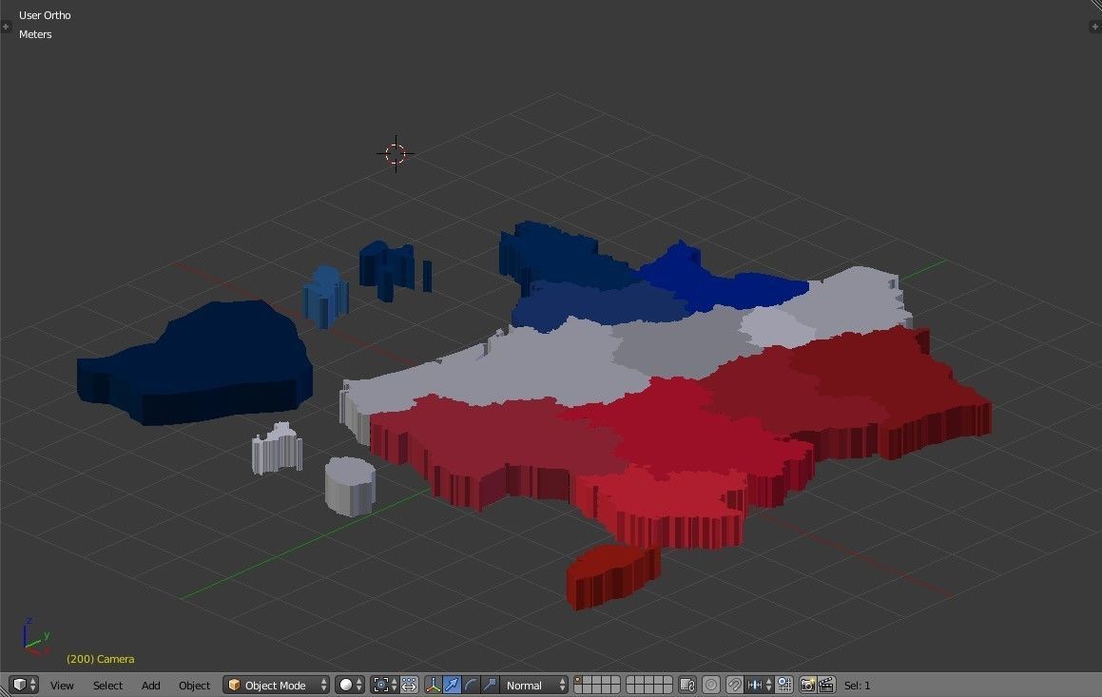Open the Object menu
Viewport: 1102px width, 697px height.
pos(194,685)
